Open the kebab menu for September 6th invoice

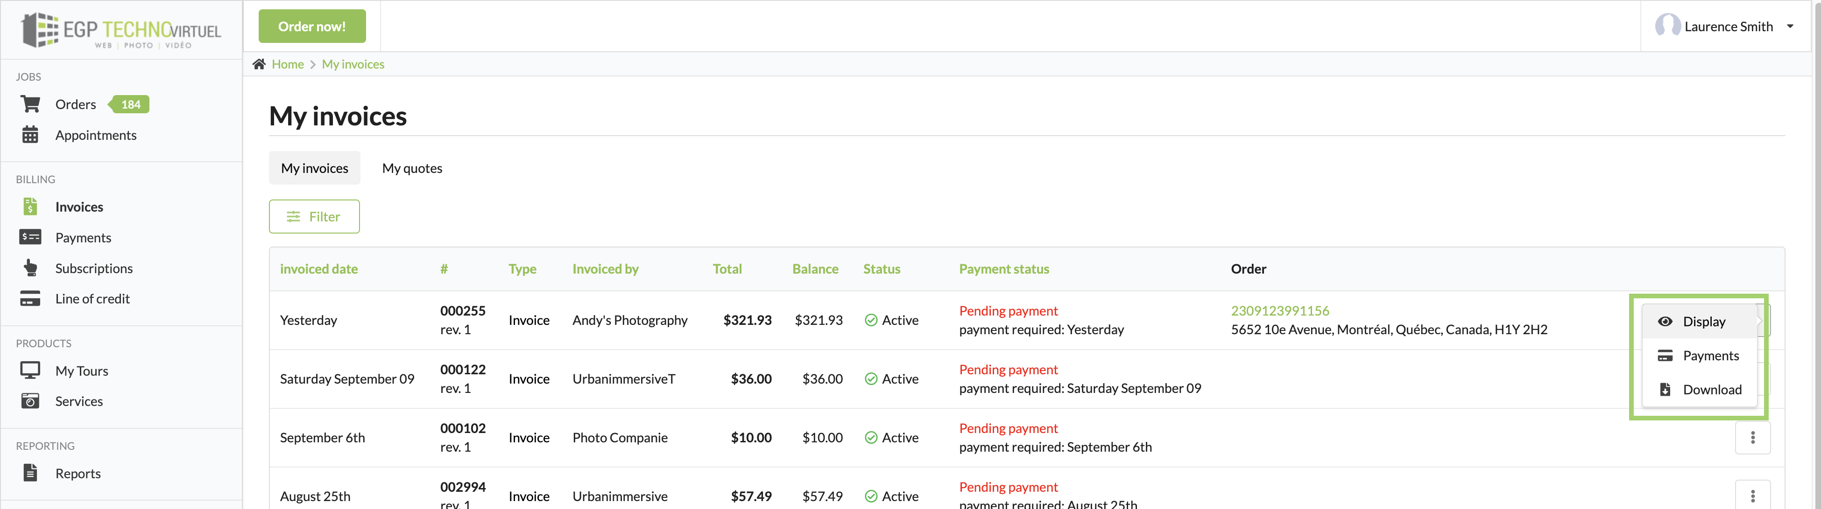tap(1754, 438)
